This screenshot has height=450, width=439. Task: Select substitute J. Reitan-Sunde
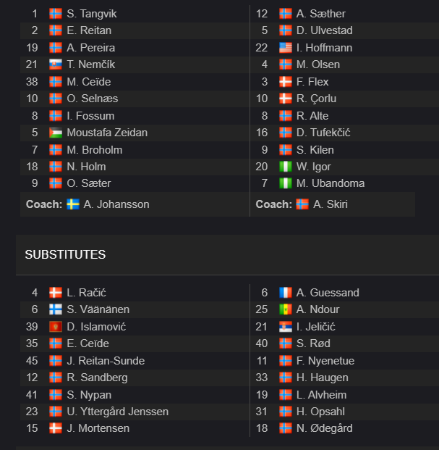tap(106, 361)
